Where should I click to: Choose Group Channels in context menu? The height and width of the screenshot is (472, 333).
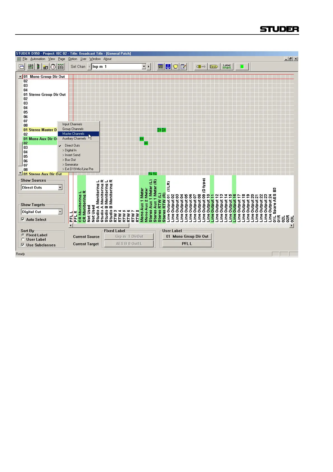(78, 129)
